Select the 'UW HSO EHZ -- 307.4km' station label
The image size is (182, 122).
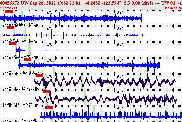[x=21, y=120]
